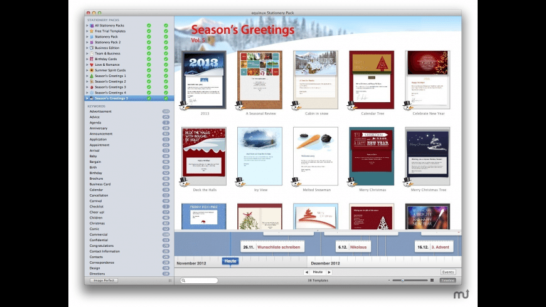Click the Team & Business pack icon
Image resolution: width=546 pixels, height=307 pixels.
click(92, 53)
